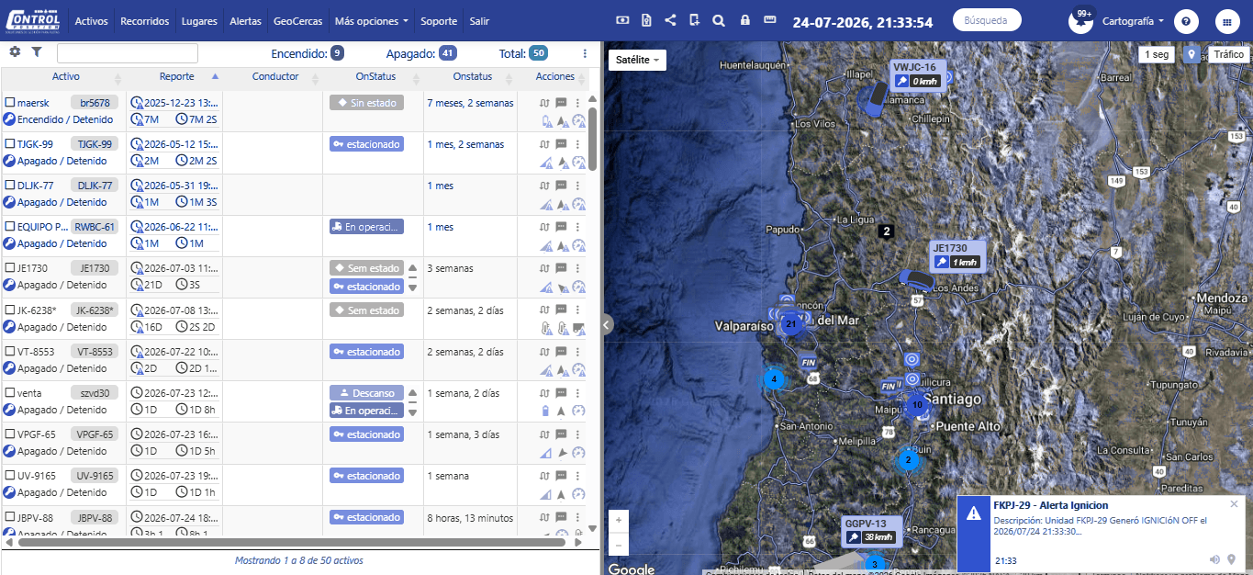Open three-dot actions for DLJK-77 row

click(577, 186)
